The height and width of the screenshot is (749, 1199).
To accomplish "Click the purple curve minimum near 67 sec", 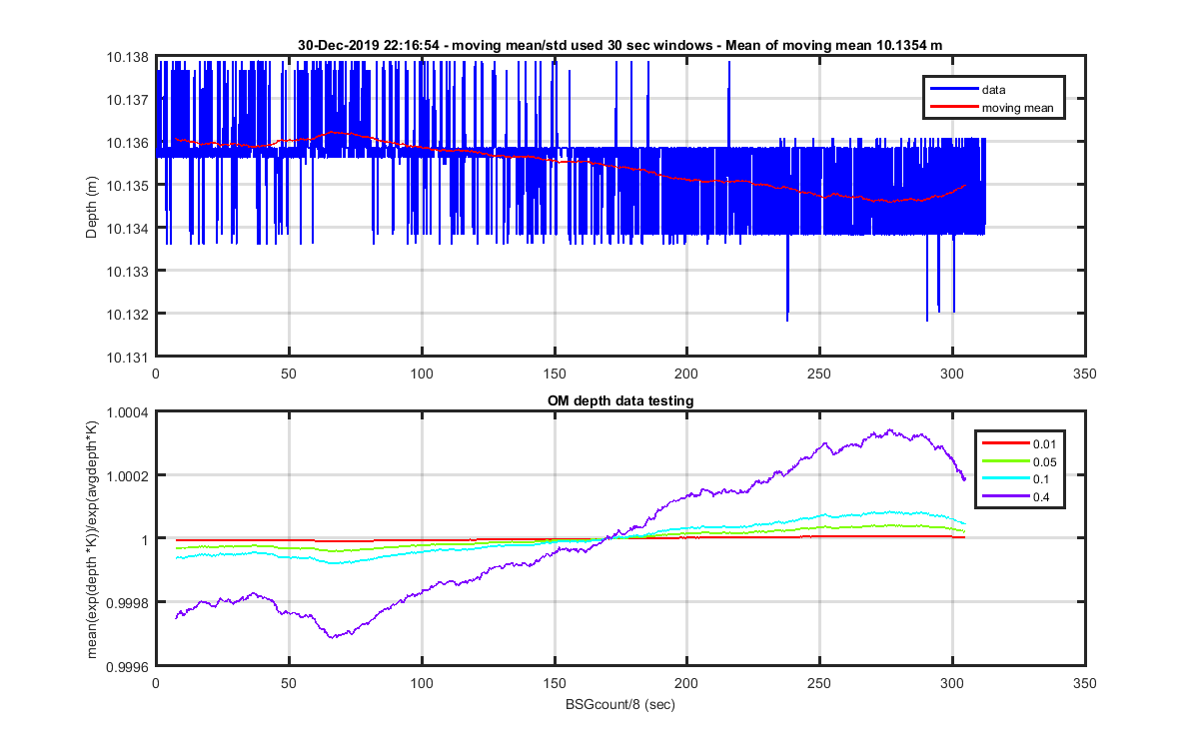I will 333,636.
